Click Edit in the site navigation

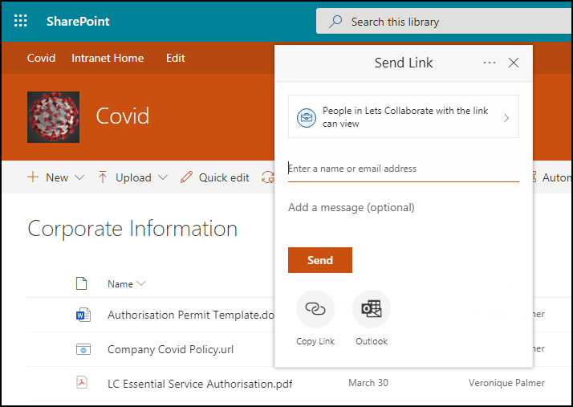(x=175, y=58)
